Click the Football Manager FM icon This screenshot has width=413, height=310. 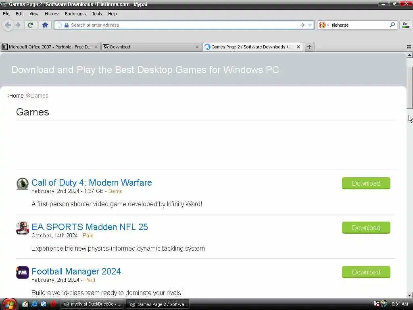(23, 272)
